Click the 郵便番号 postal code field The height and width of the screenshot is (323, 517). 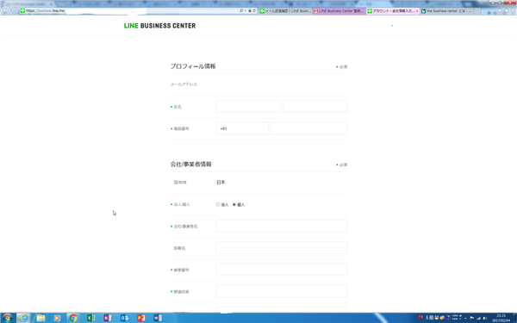click(x=282, y=270)
